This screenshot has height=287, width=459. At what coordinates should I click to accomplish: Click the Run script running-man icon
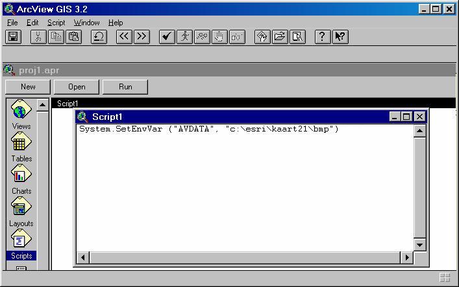(184, 37)
